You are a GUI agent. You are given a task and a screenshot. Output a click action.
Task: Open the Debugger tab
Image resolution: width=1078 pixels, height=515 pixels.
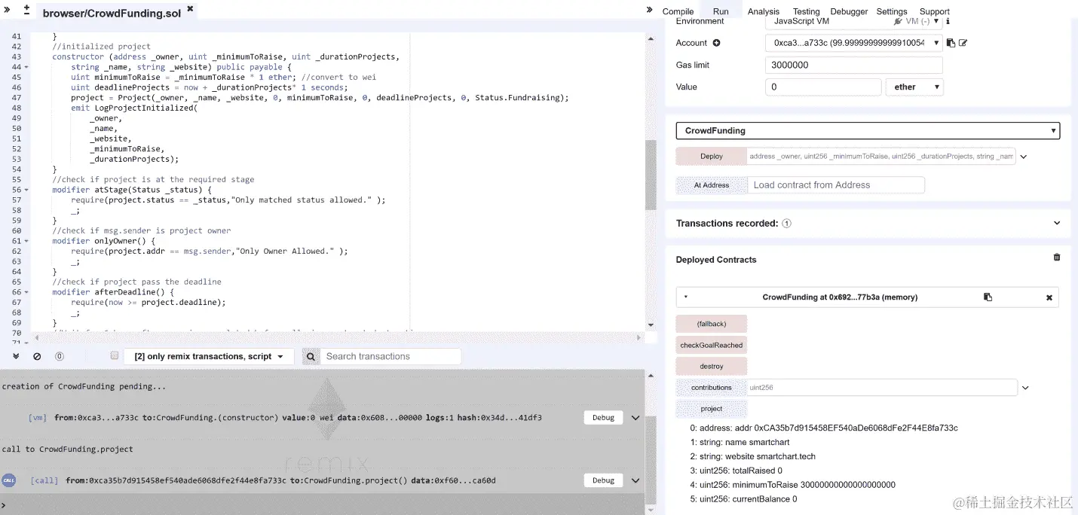[849, 11]
